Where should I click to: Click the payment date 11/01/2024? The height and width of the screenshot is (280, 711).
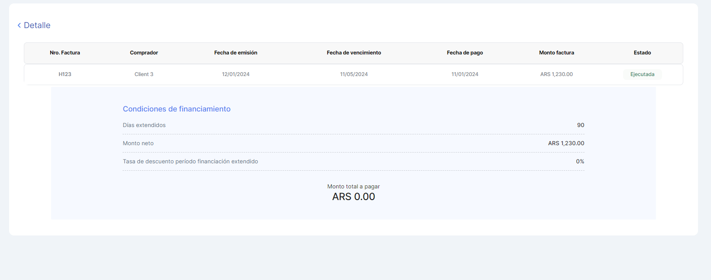[x=465, y=74]
